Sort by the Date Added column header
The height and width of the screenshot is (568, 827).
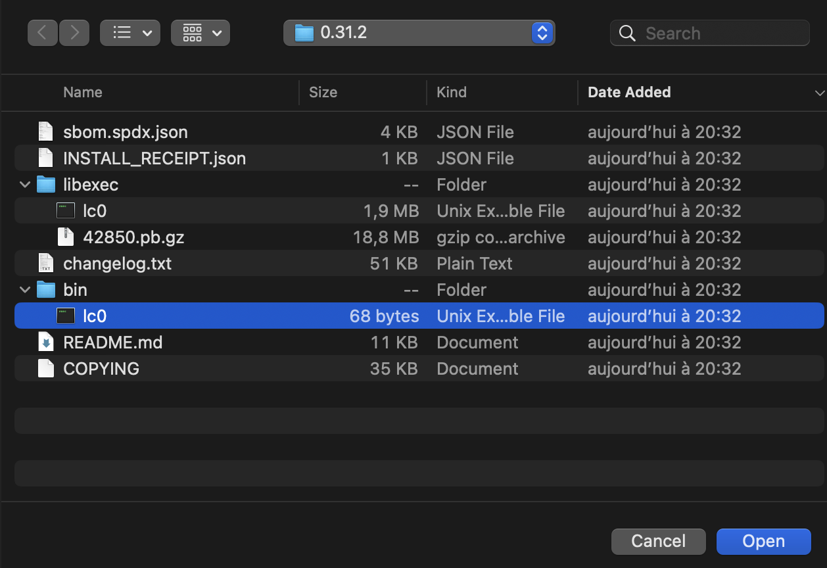pyautogui.click(x=629, y=92)
